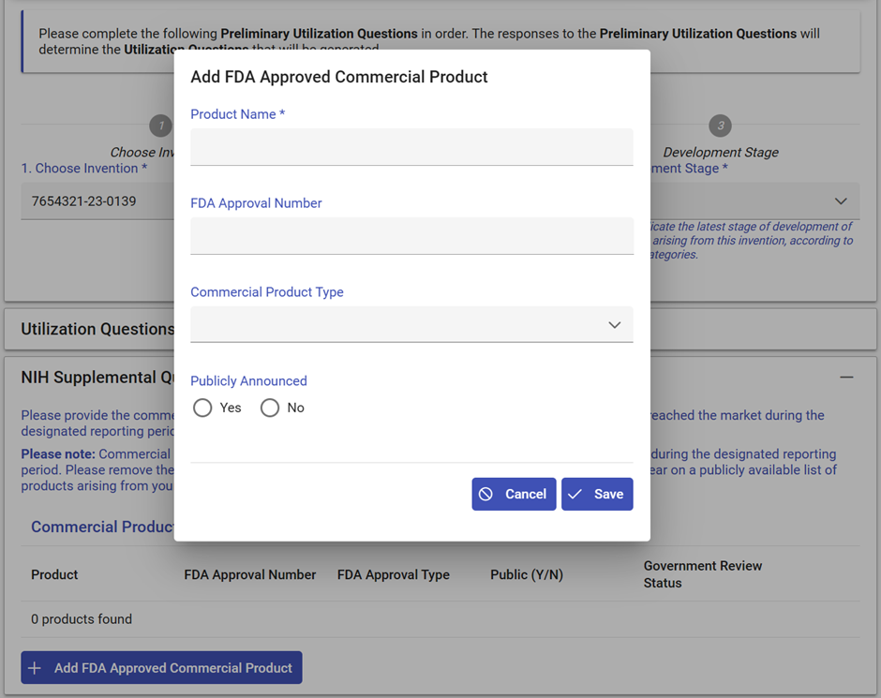881x698 pixels.
Task: Collapse NIH Supplemental Questions with minus icon
Action: coord(847,376)
